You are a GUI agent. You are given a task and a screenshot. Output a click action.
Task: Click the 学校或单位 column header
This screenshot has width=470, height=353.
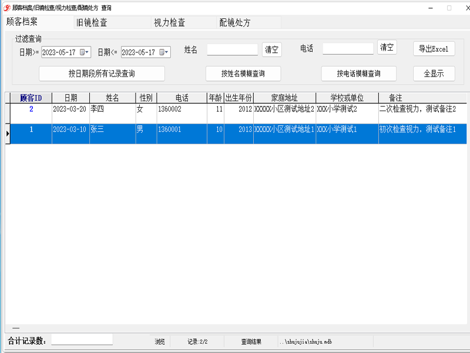tap(347, 98)
